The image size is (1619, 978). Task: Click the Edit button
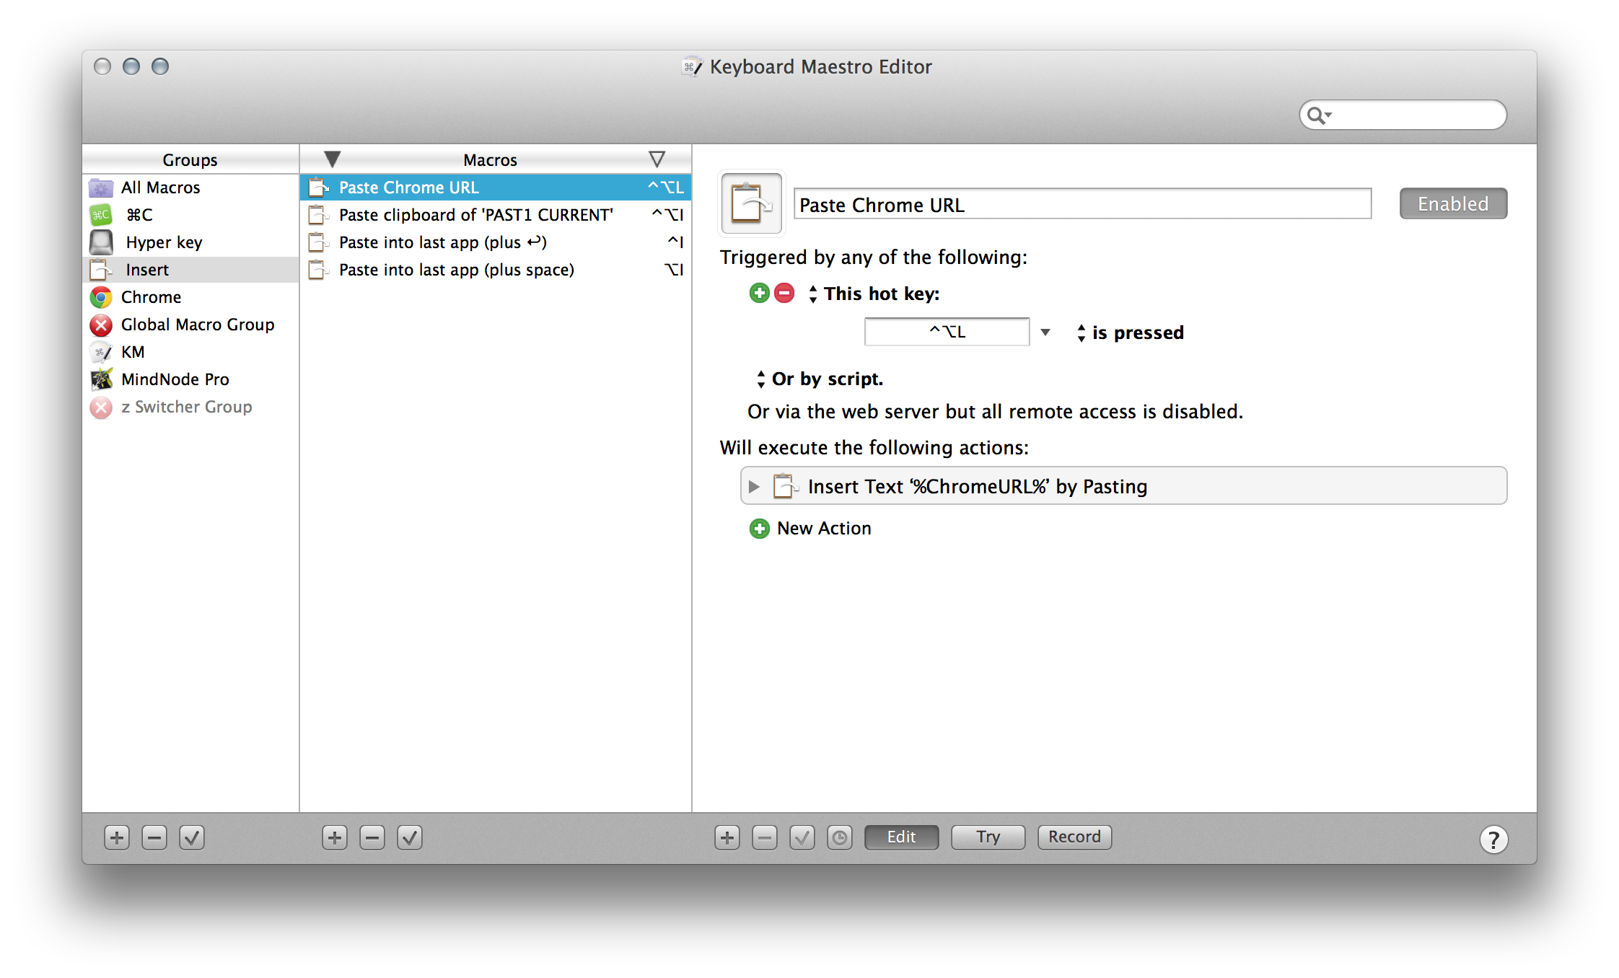tap(901, 837)
